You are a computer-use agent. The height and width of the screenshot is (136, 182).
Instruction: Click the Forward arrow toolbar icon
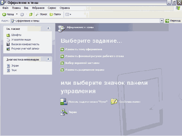(22, 14)
